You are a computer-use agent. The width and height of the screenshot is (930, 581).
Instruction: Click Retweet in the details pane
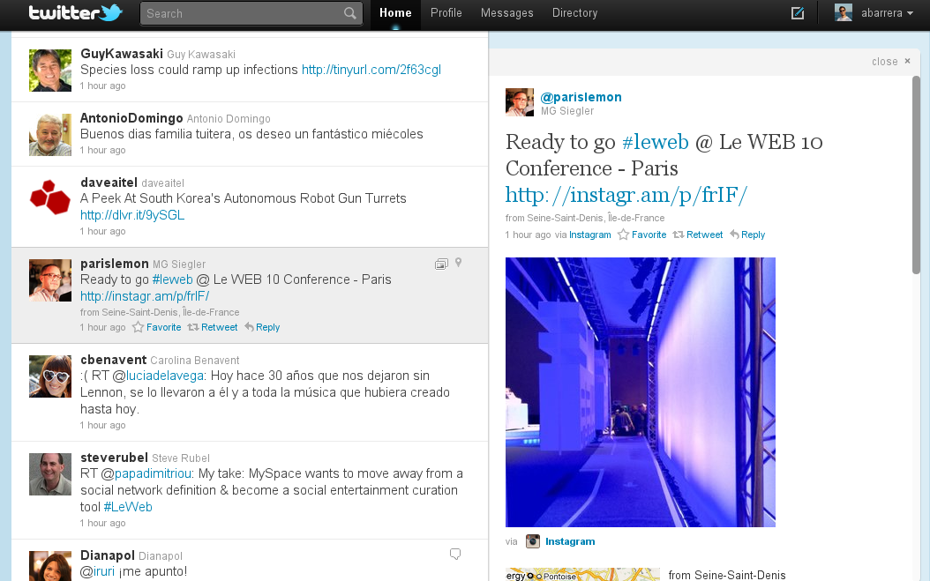697,235
